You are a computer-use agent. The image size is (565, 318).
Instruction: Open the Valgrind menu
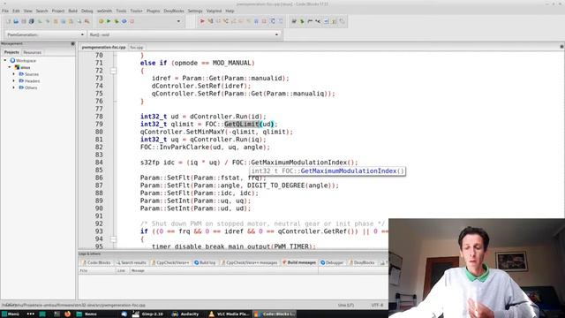pos(214,11)
